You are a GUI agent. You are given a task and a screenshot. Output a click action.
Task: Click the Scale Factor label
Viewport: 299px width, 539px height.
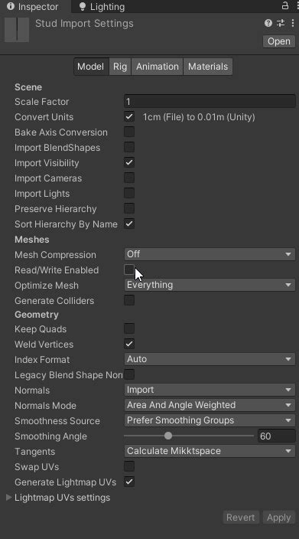(x=41, y=102)
